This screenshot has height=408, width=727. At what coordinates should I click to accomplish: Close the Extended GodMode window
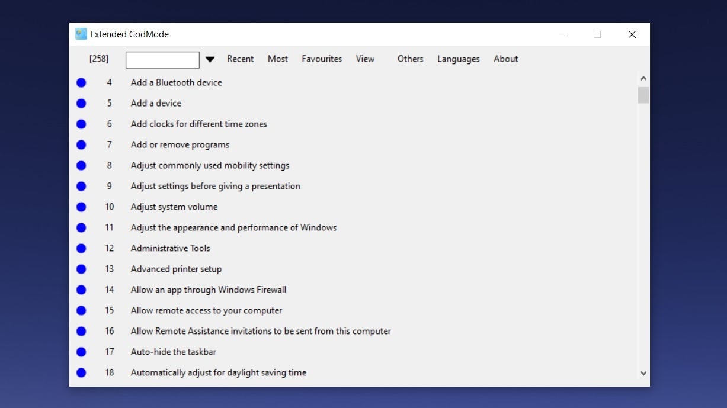(632, 34)
